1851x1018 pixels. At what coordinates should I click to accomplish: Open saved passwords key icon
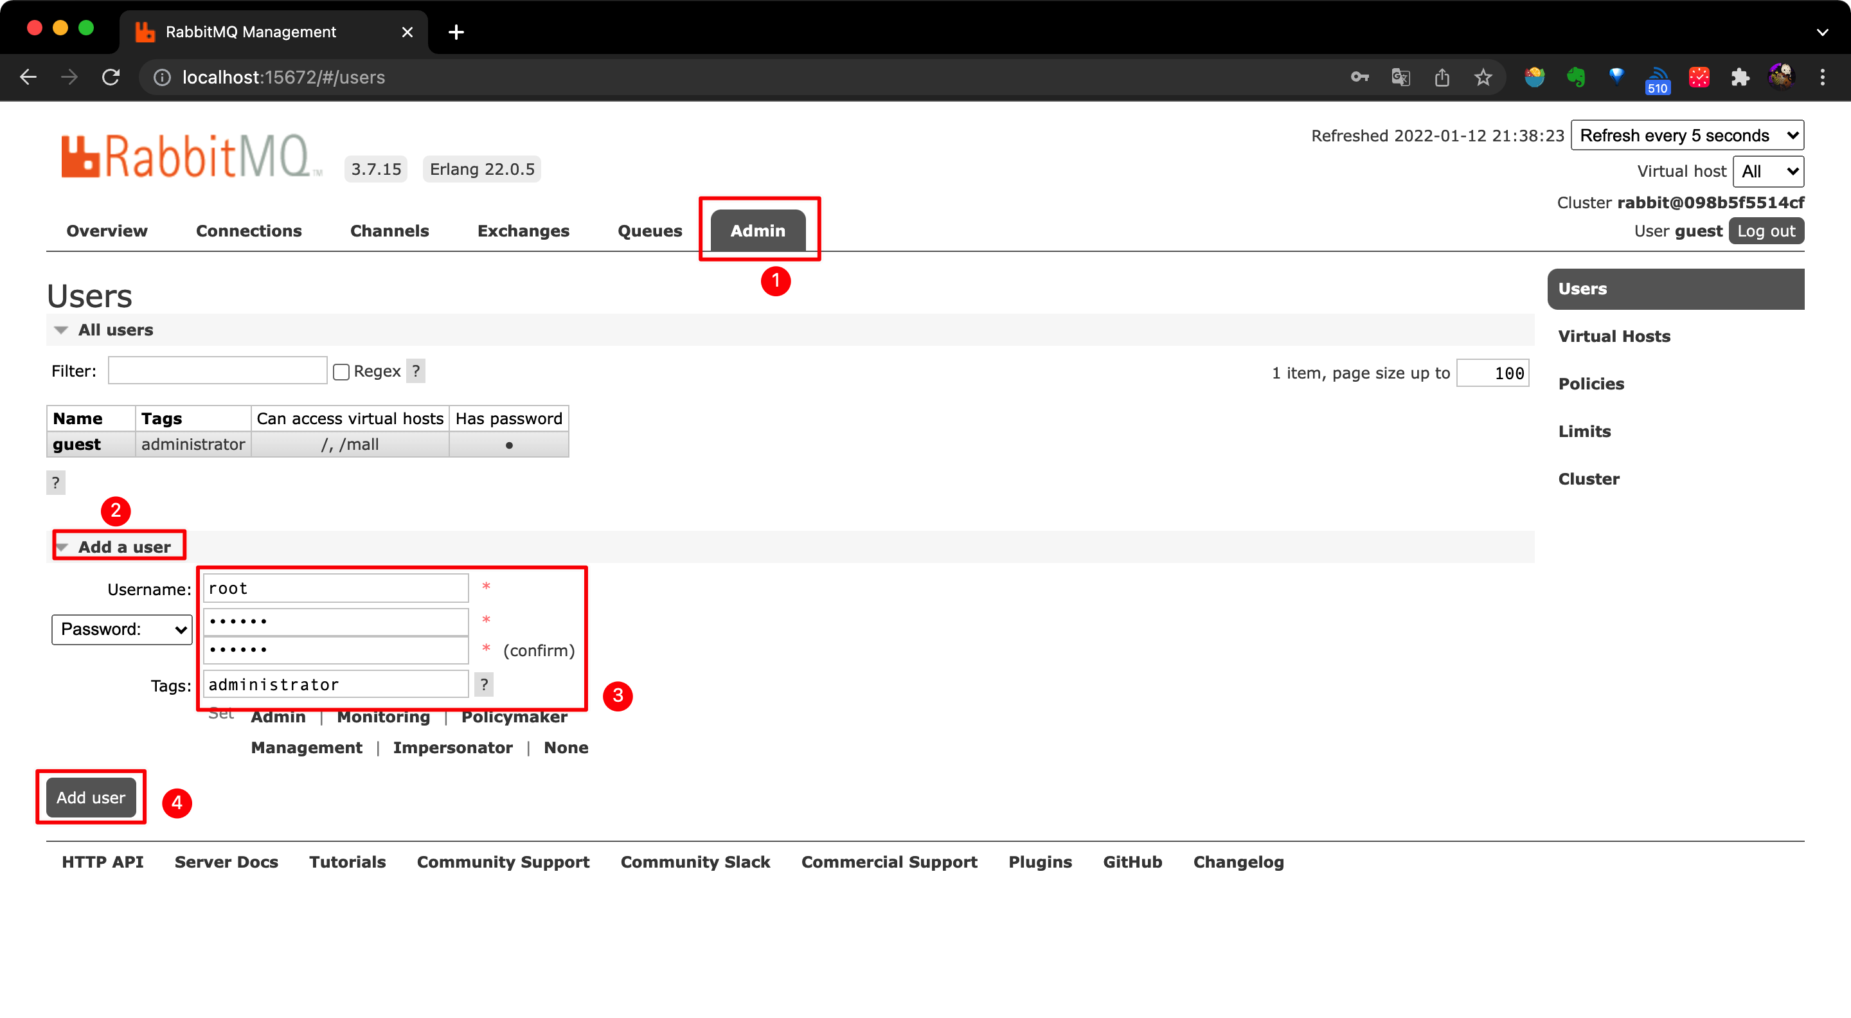1359,77
